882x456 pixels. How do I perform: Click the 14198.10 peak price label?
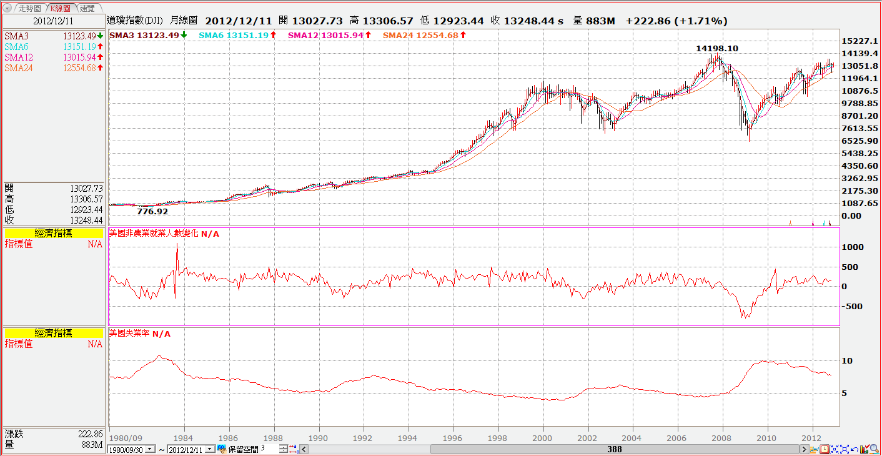click(x=717, y=48)
